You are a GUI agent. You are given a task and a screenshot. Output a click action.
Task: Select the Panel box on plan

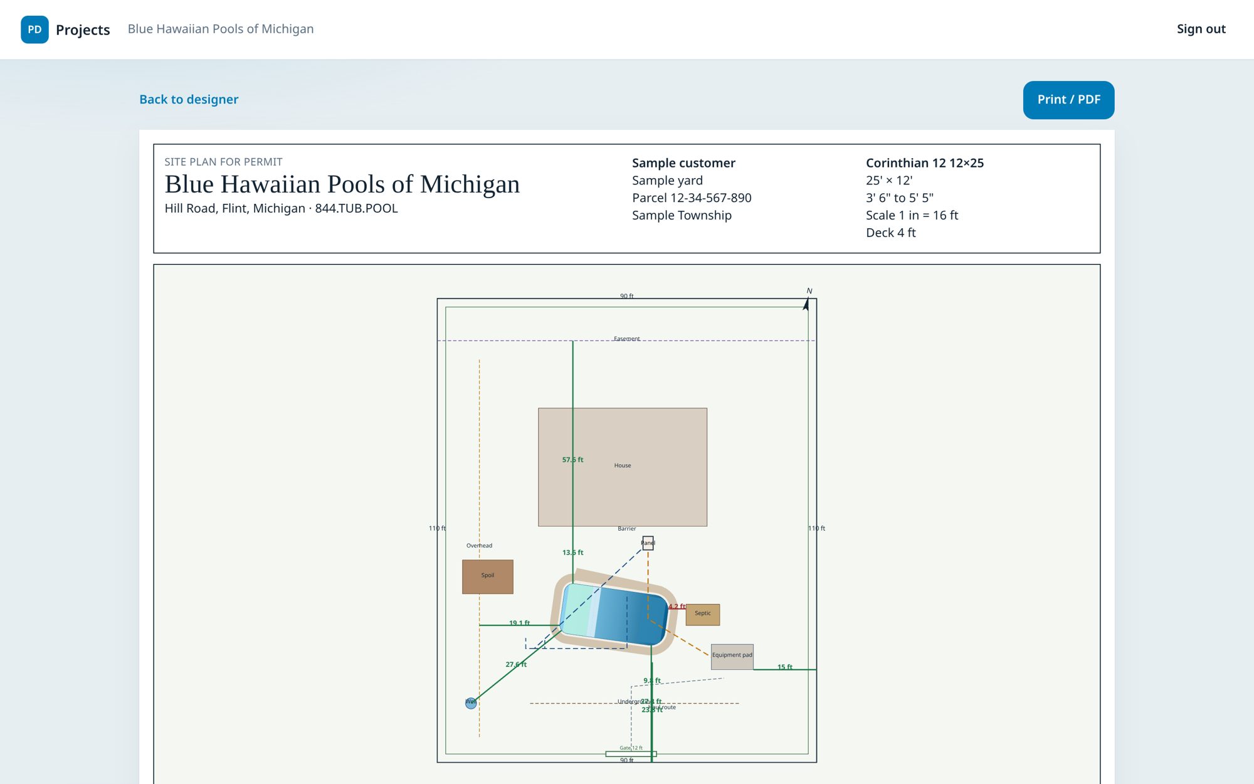click(648, 543)
